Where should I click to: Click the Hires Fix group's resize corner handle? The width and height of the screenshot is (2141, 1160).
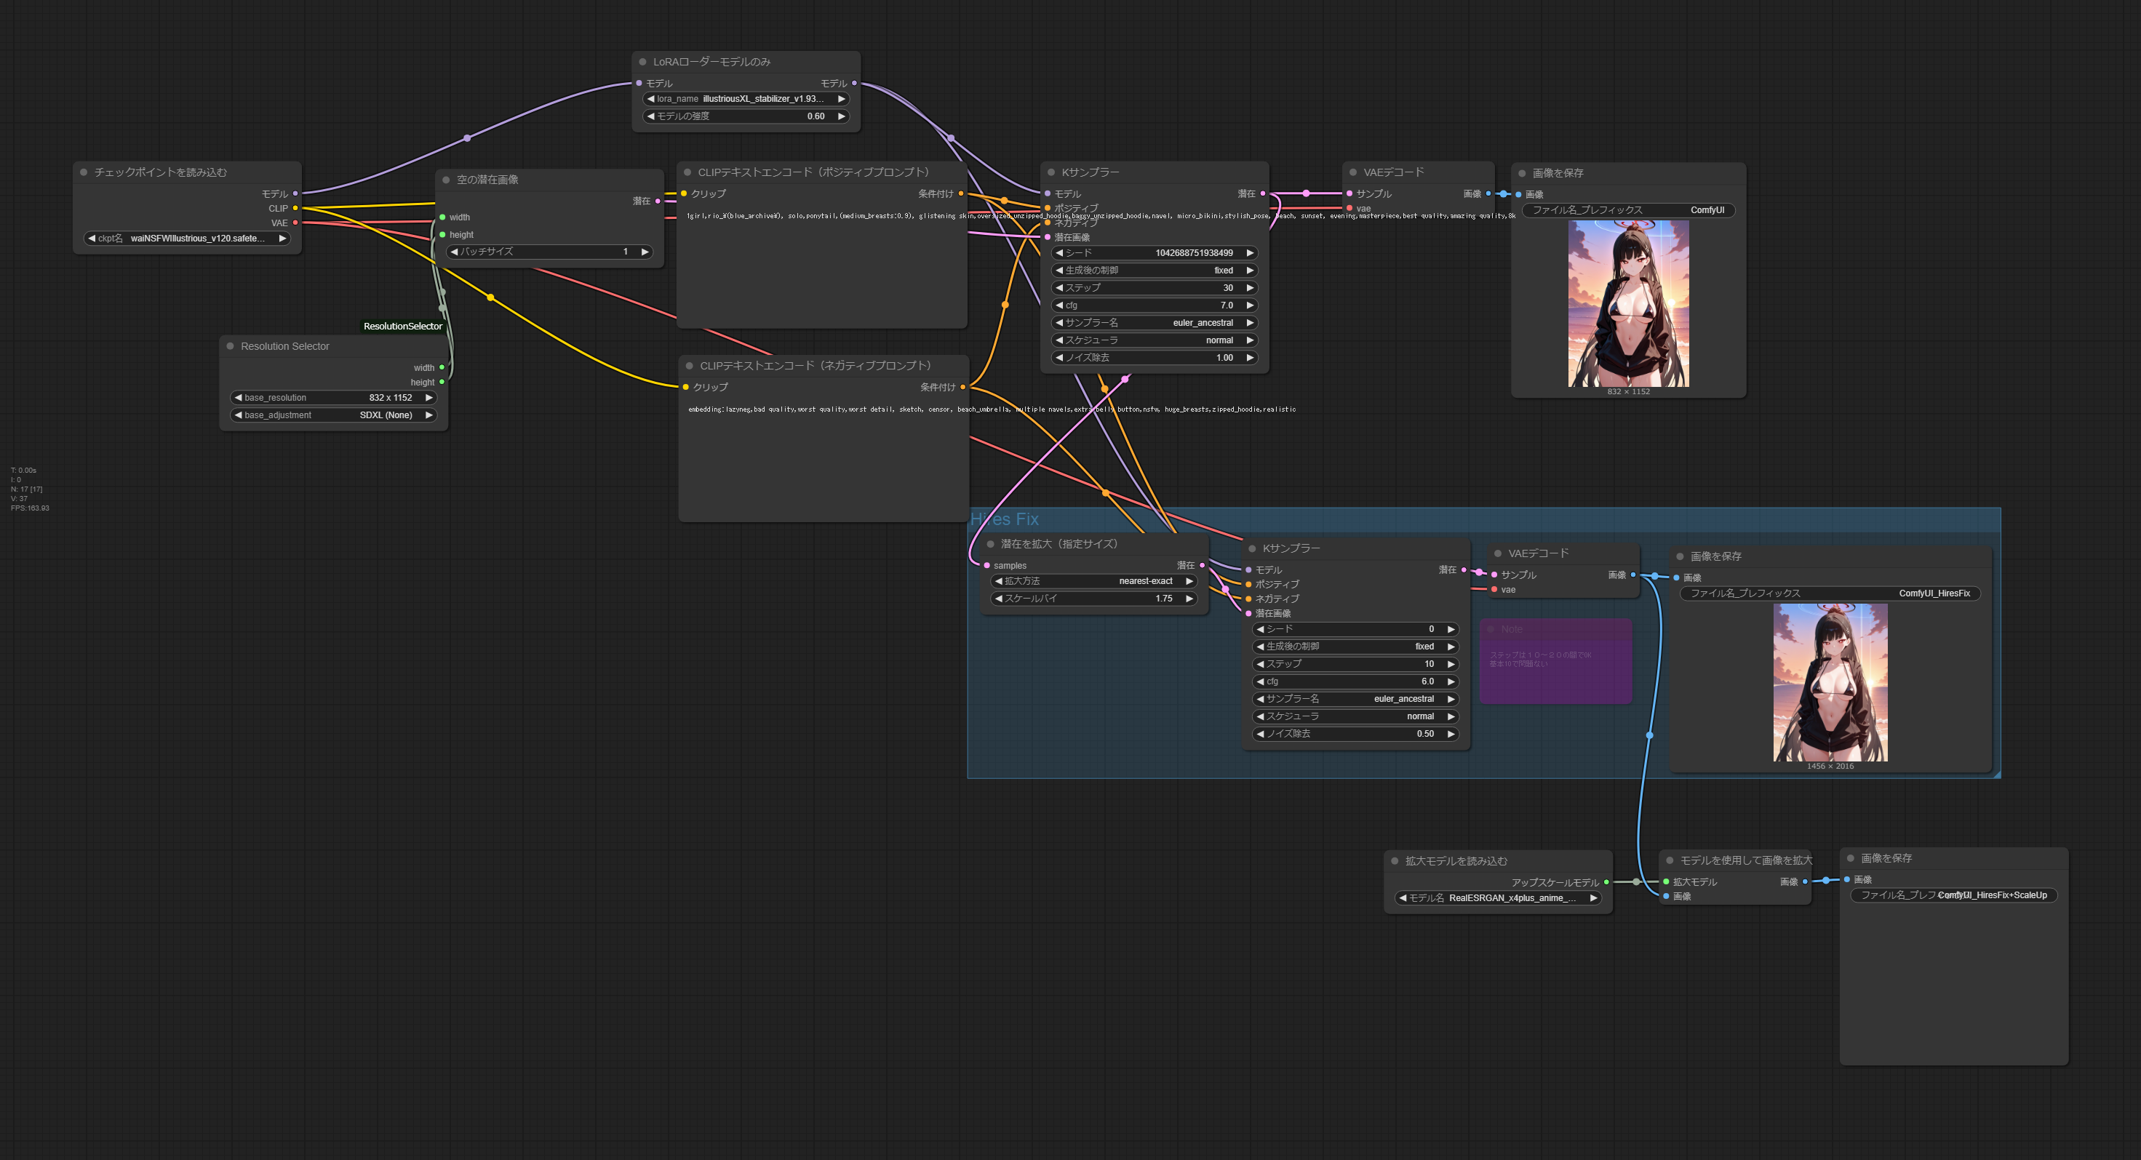pos(1996,775)
